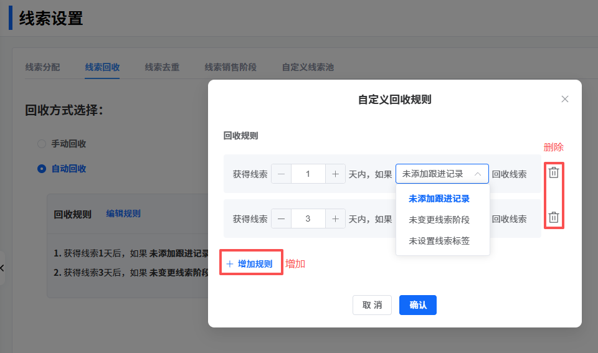The width and height of the screenshot is (598, 353).
Task: Increase days in second rule
Action: coord(335,219)
